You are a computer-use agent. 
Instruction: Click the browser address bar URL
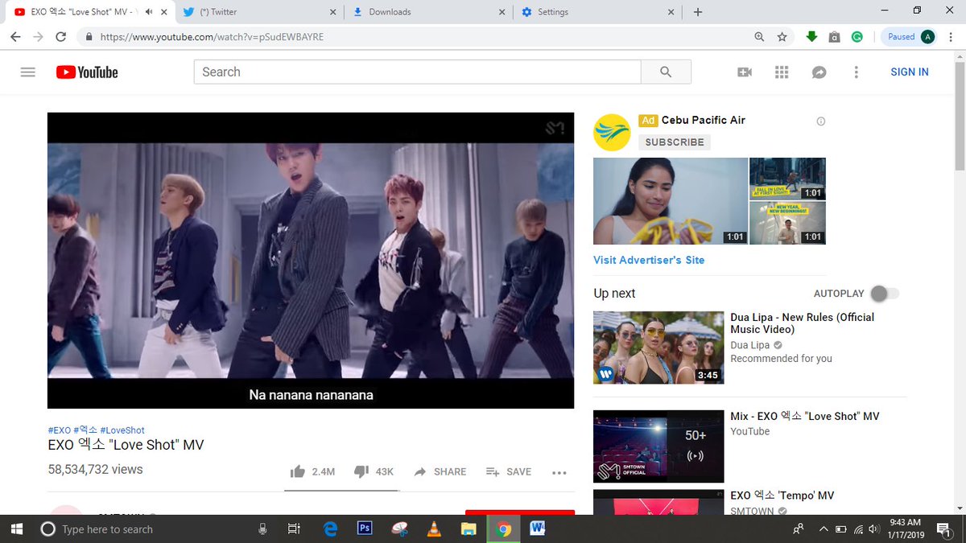pyautogui.click(x=213, y=37)
